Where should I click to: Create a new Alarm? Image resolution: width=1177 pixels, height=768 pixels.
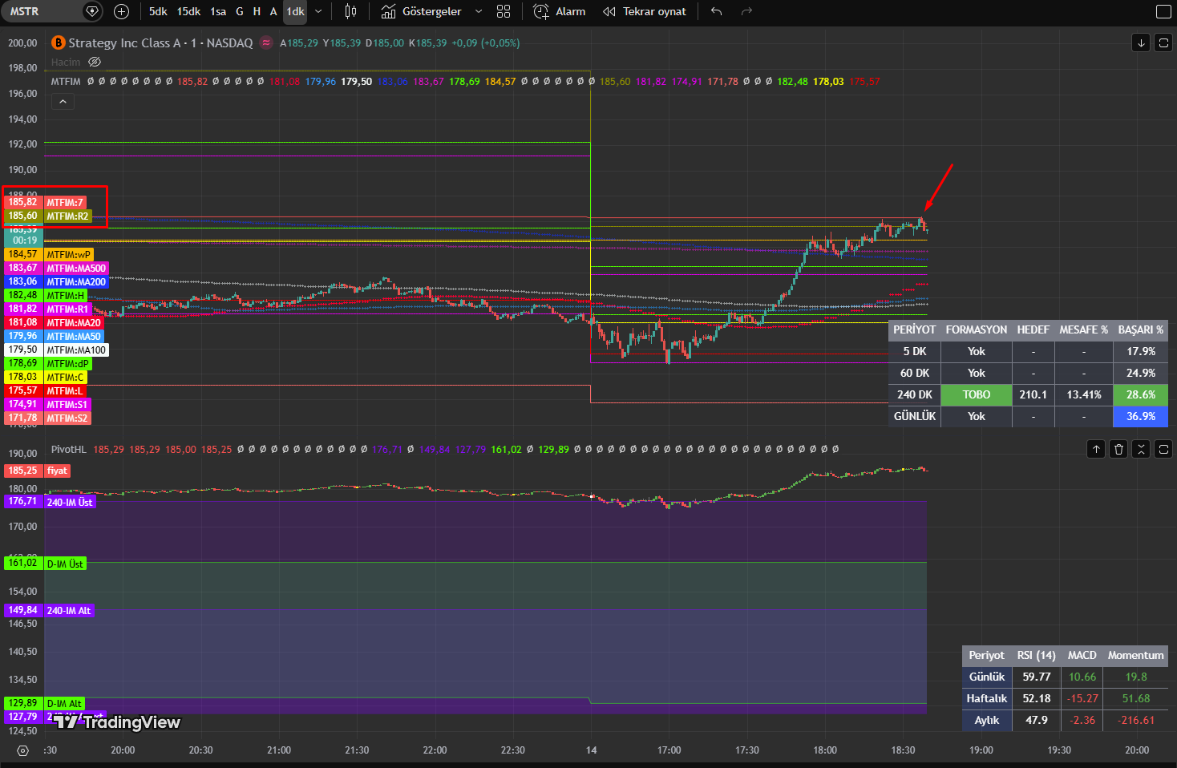point(560,11)
